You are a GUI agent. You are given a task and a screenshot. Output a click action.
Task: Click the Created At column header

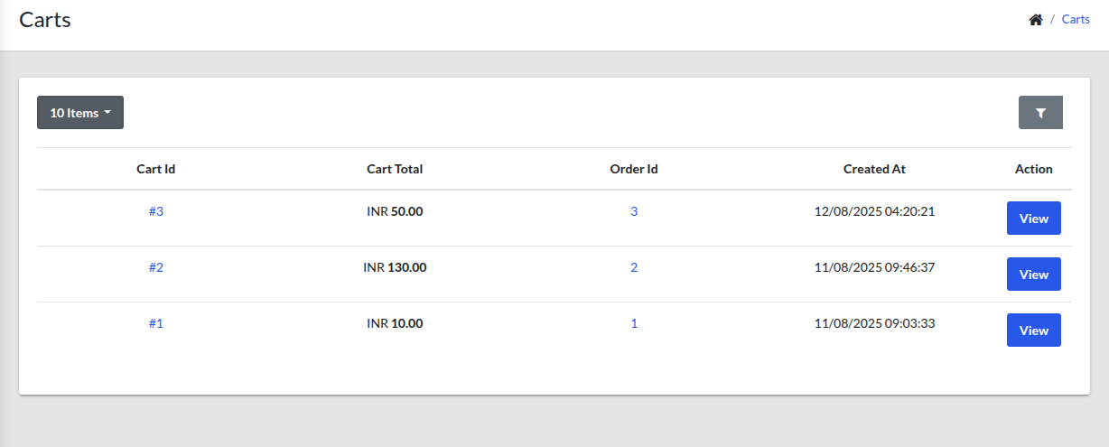tap(874, 169)
